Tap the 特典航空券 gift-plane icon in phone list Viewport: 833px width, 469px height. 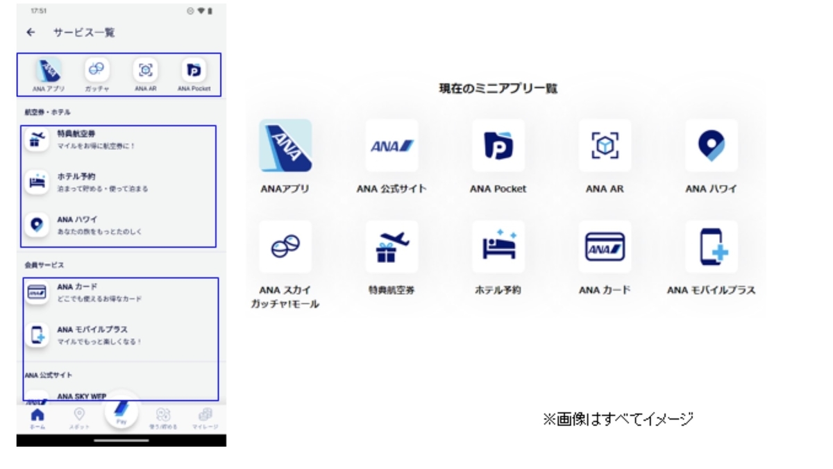[35, 139]
